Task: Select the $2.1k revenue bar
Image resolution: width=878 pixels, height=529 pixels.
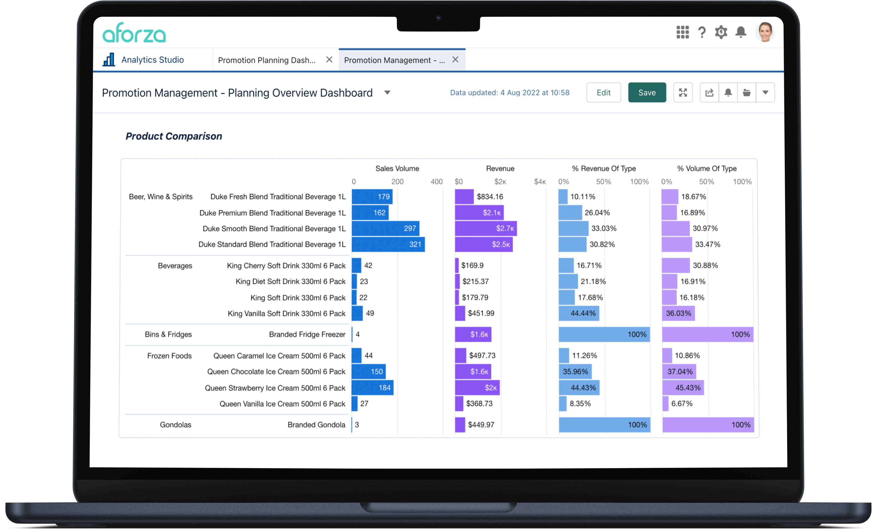Action: tap(479, 212)
